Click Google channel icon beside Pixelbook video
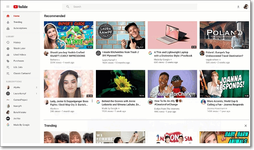This screenshot has width=254, height=150. click(150, 53)
